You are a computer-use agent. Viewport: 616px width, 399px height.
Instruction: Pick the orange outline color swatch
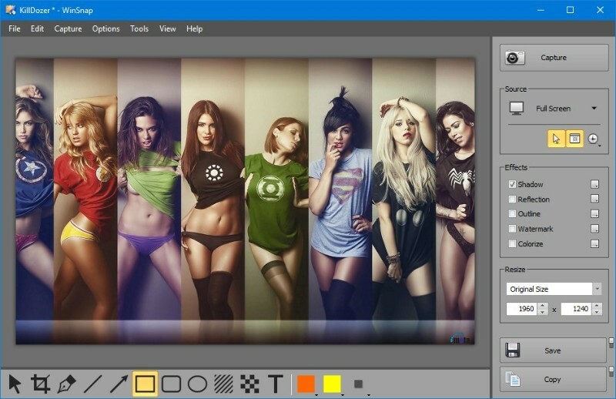[306, 384]
